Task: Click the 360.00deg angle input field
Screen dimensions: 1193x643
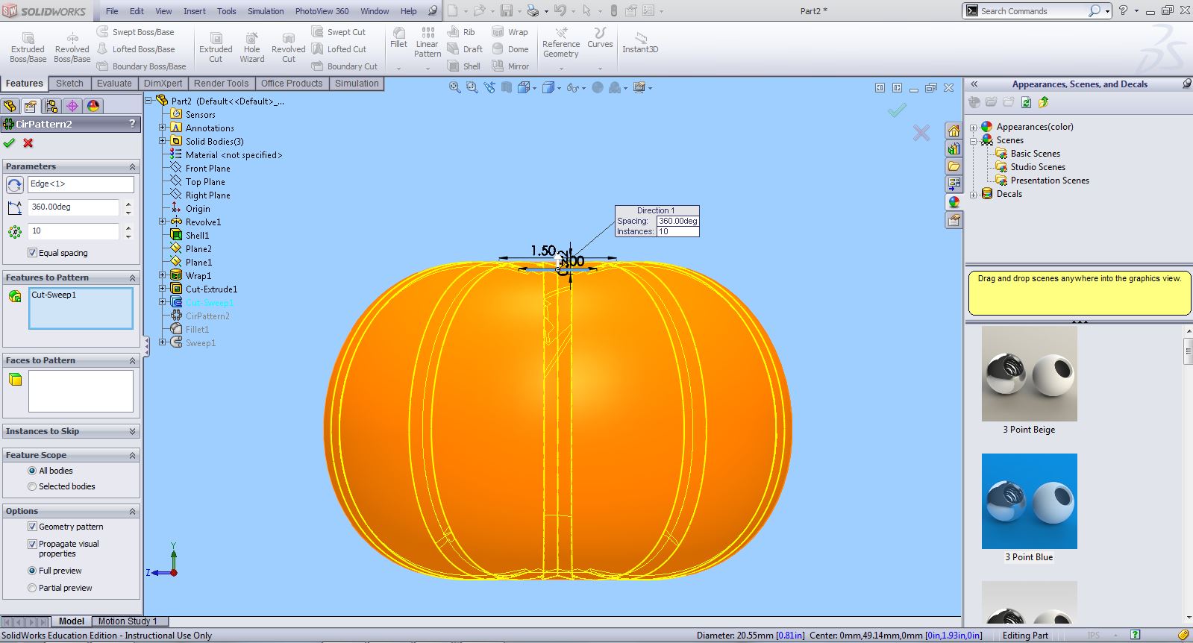Action: click(x=73, y=207)
